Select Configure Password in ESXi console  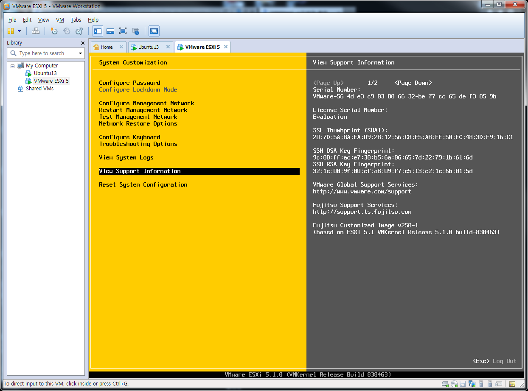tap(129, 83)
